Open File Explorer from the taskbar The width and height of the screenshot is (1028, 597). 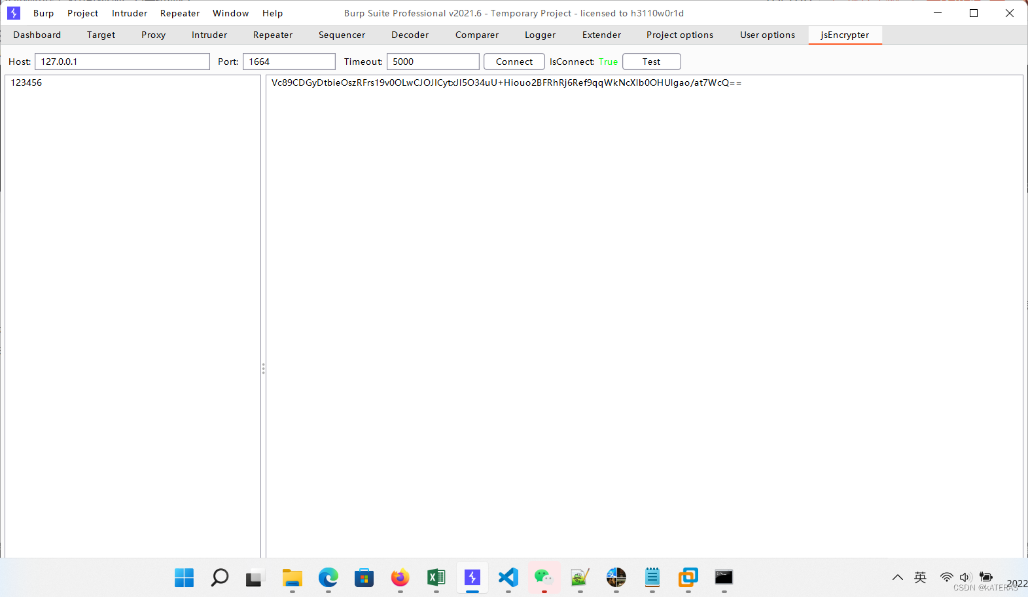tap(292, 577)
